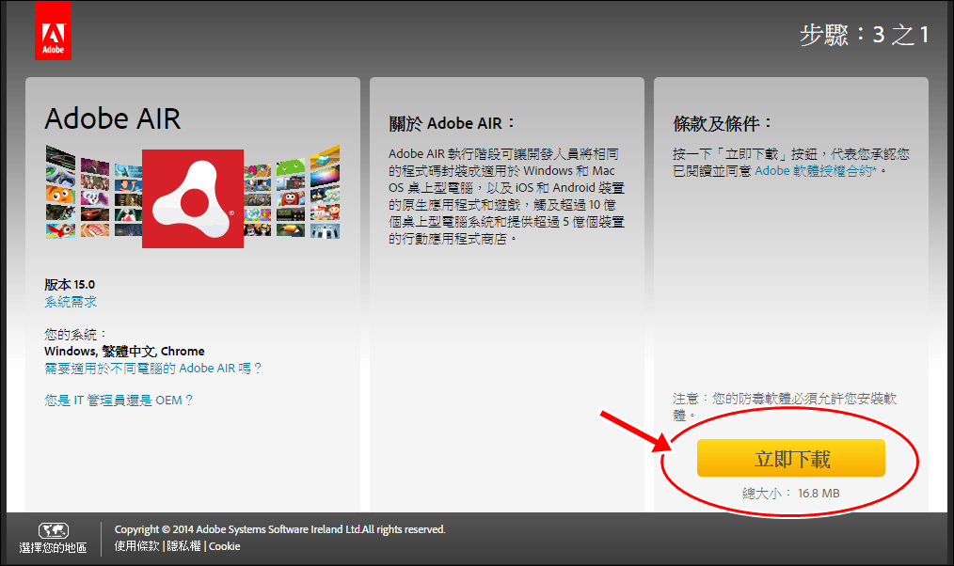Open 需要適用於不同電腦的 Adobe AIR 嗎 link

(x=152, y=368)
